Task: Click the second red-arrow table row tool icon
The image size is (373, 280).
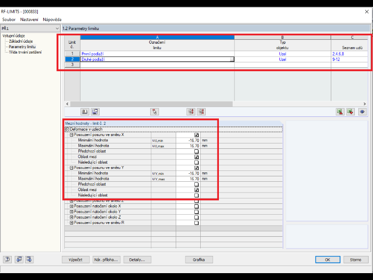Action: (x=201, y=112)
